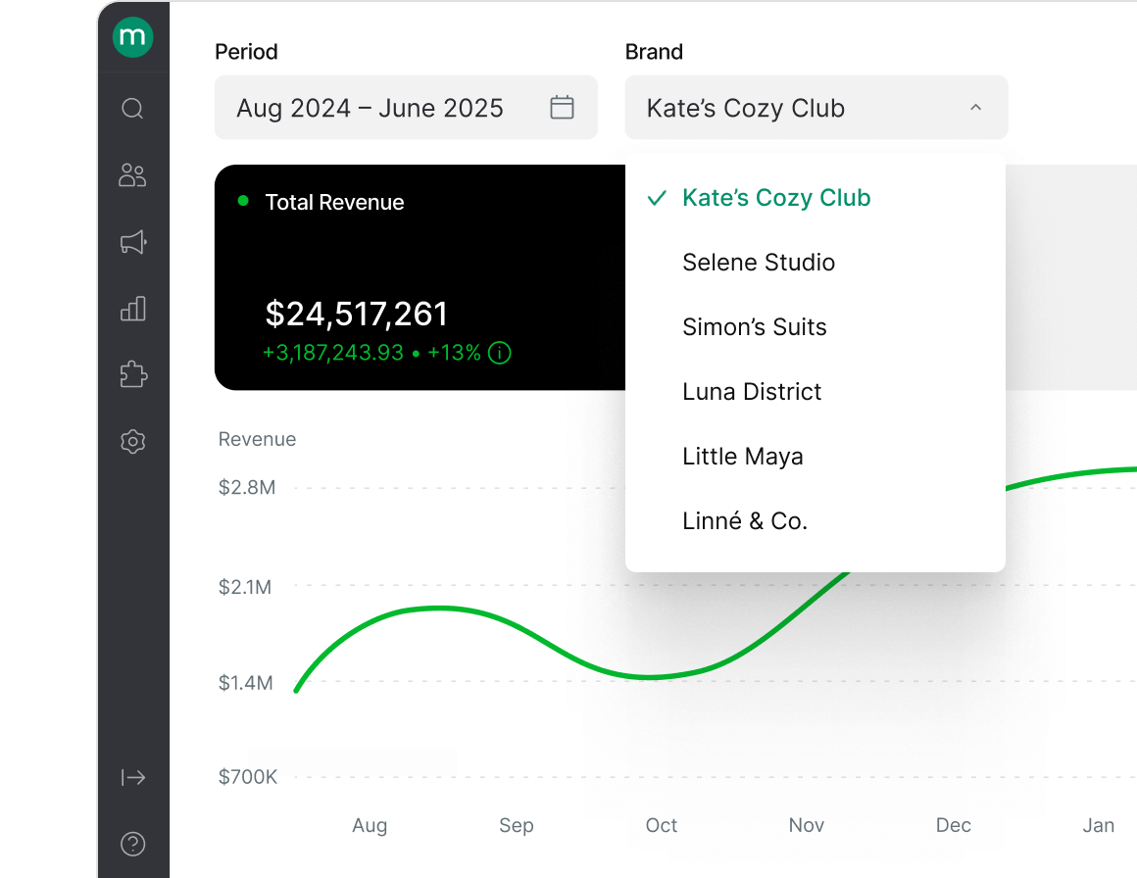Open settings via the gear icon
Image resolution: width=1137 pixels, height=878 pixels.
pyautogui.click(x=133, y=442)
